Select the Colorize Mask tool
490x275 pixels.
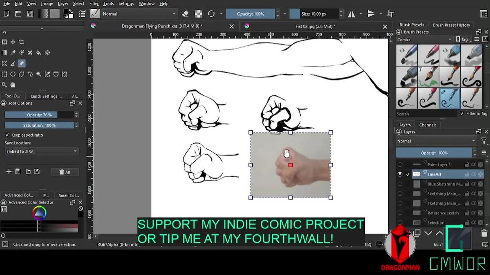(21, 53)
